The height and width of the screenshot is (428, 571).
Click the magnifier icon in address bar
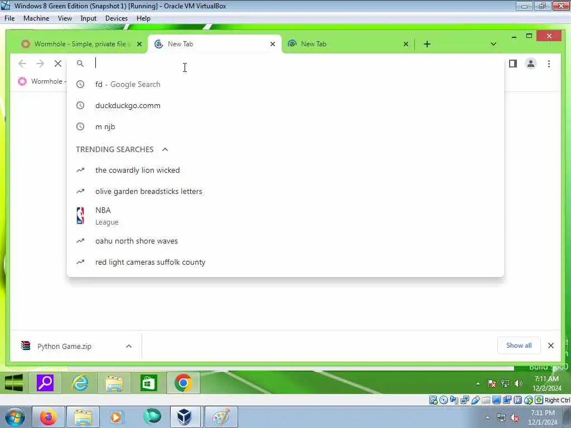pyautogui.click(x=80, y=64)
